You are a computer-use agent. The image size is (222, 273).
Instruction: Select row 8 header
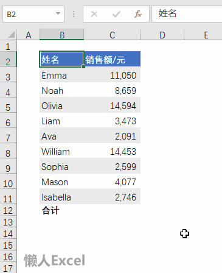8,151
